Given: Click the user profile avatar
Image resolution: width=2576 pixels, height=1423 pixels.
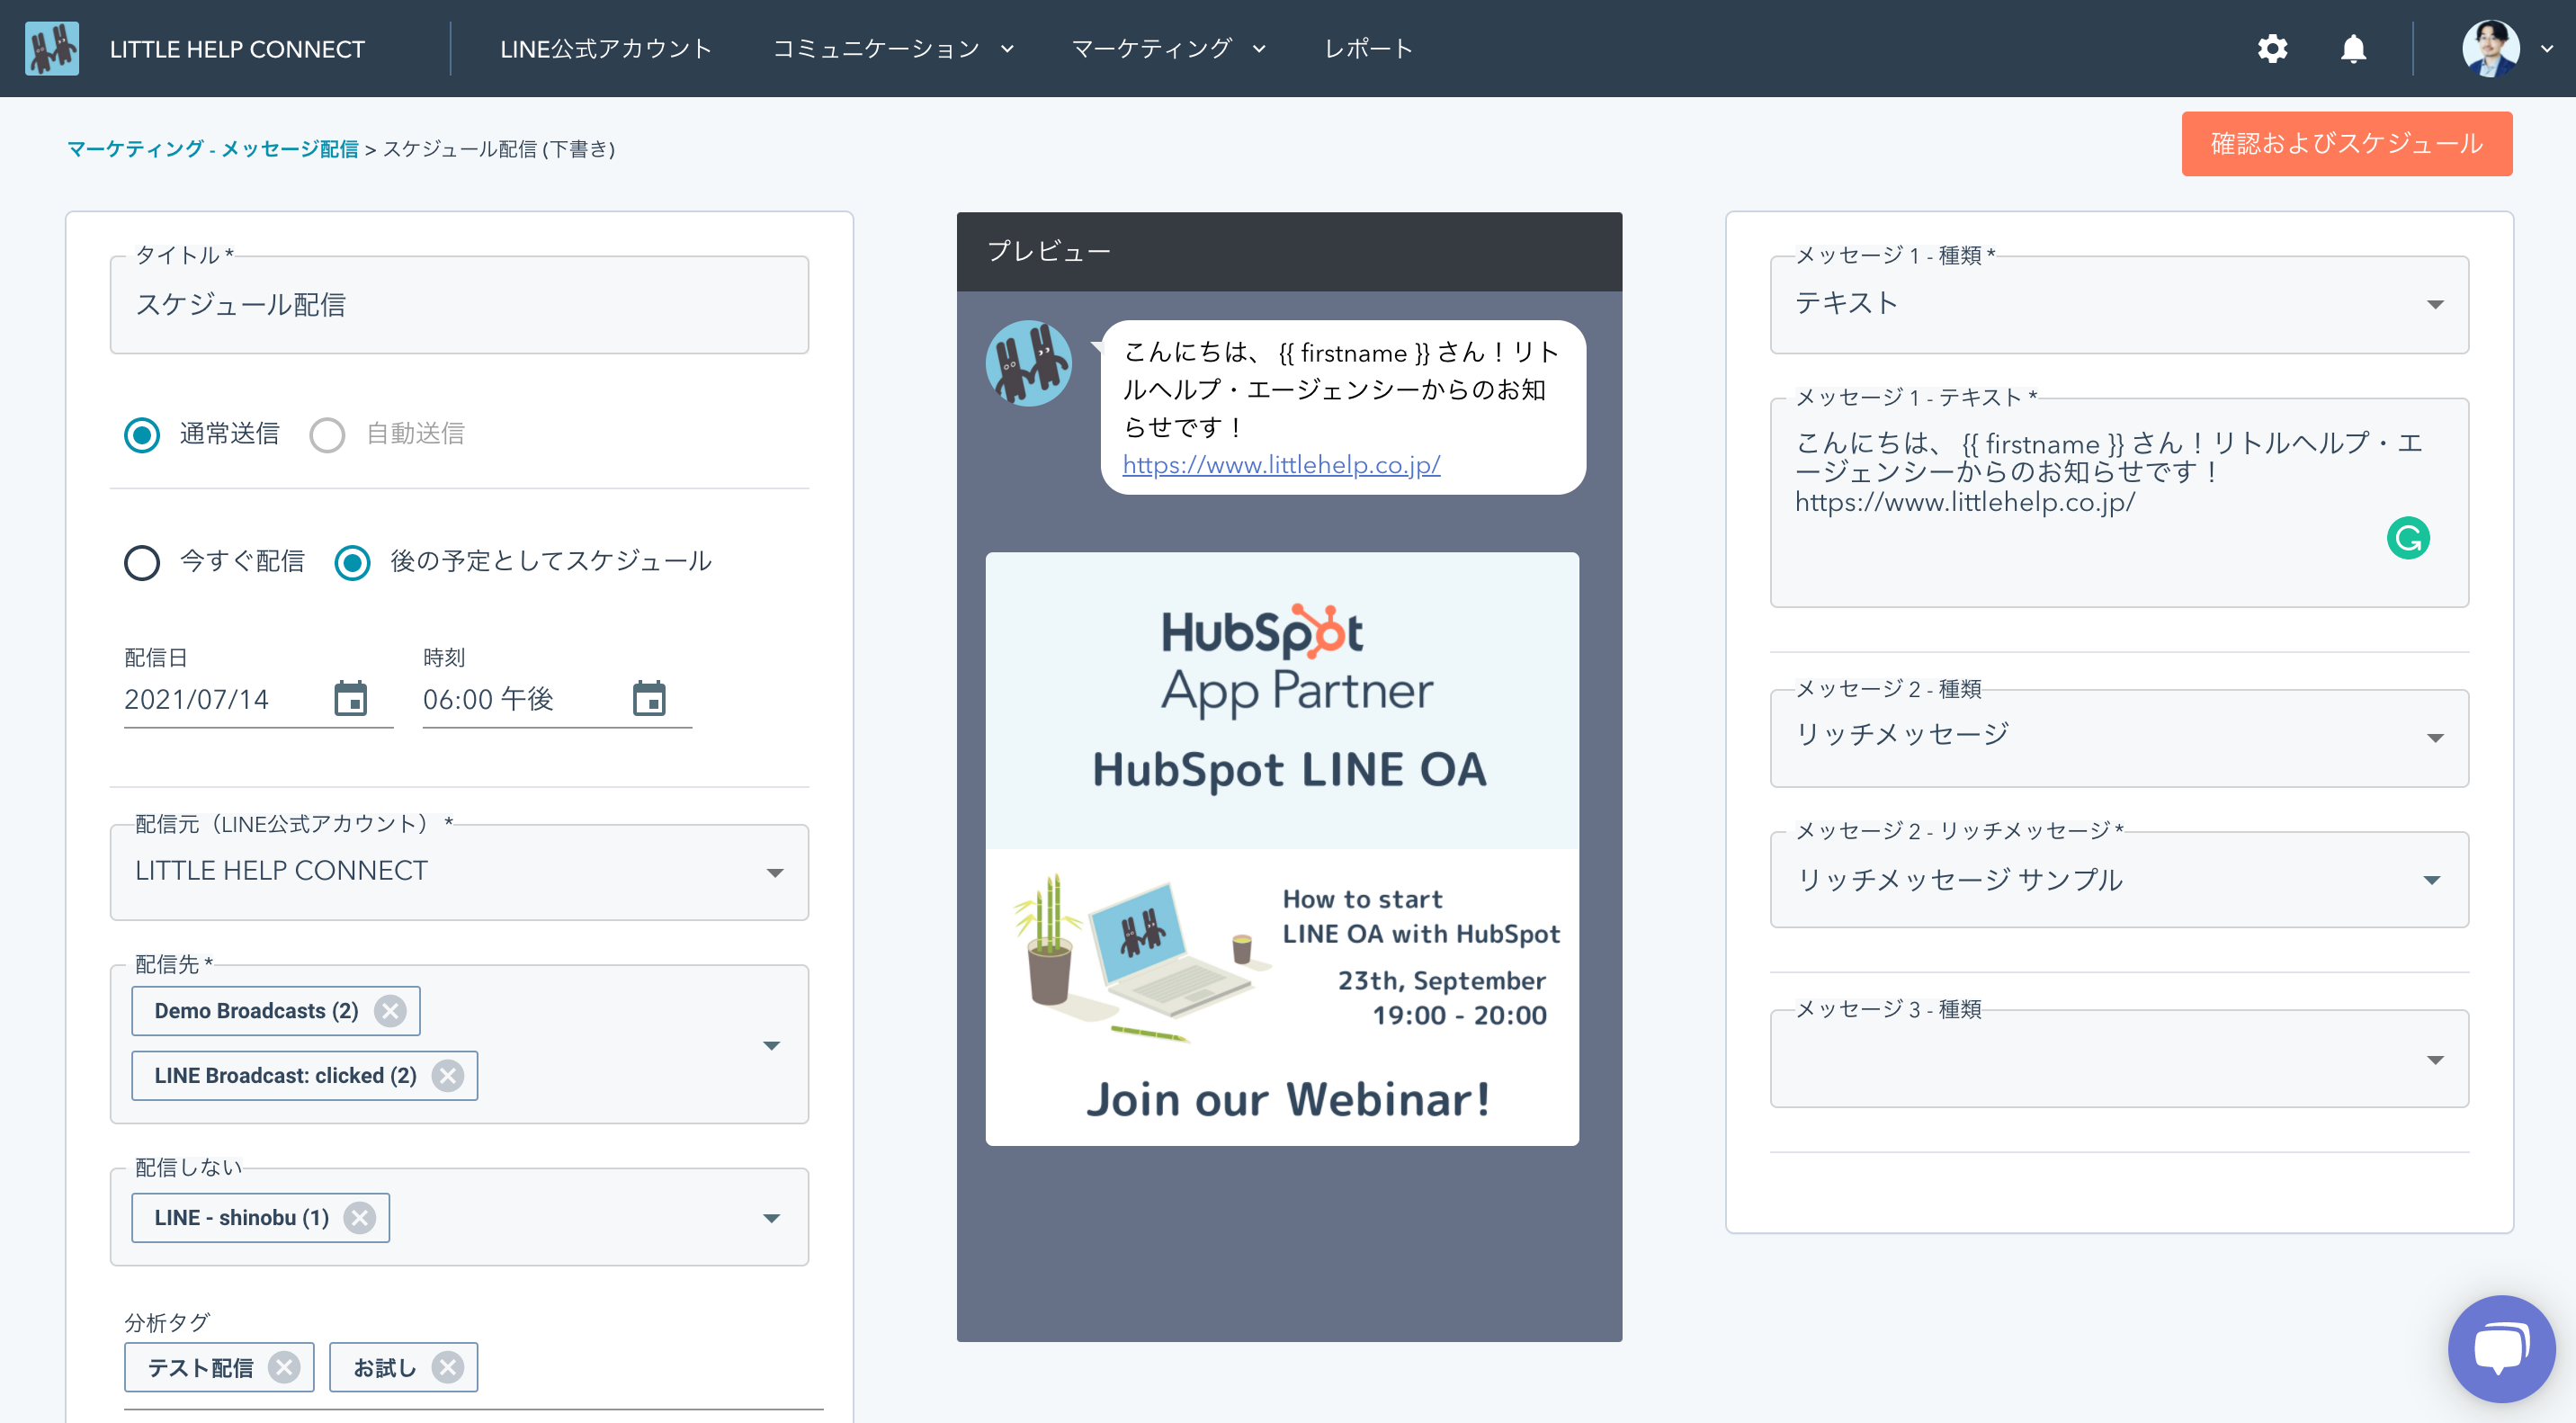Looking at the screenshot, I should click(x=2490, y=48).
